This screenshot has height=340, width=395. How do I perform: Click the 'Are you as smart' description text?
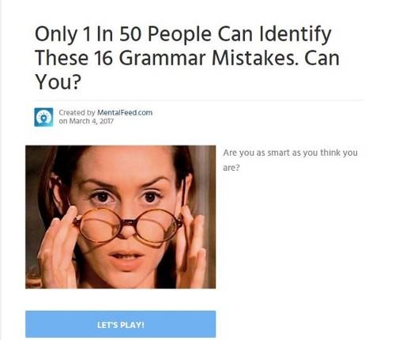click(290, 160)
